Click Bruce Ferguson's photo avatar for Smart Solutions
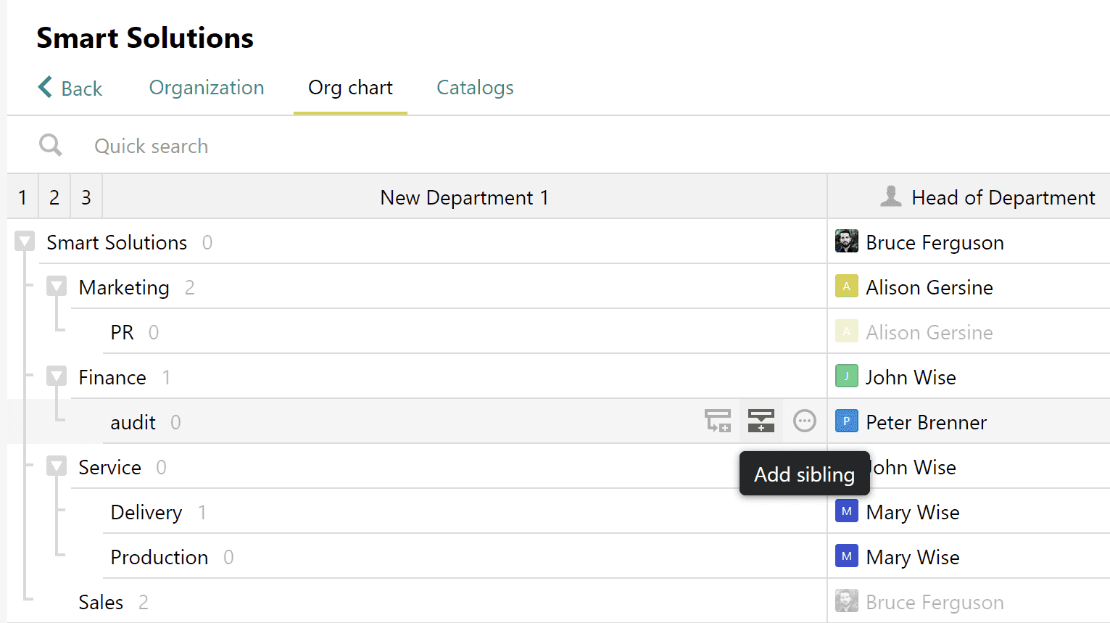The image size is (1110, 623). [846, 242]
